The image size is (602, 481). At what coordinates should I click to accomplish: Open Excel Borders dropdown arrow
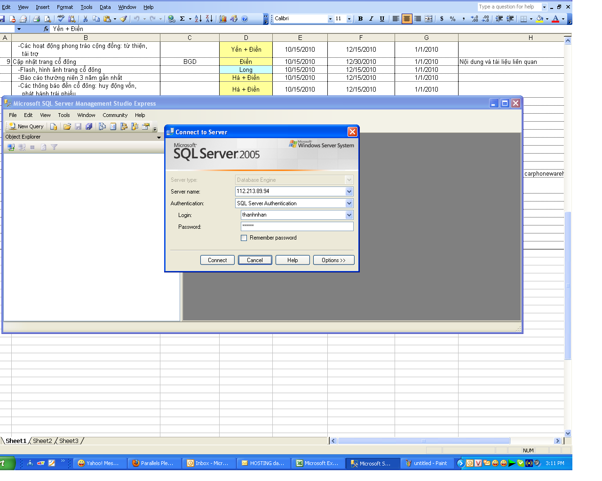click(531, 19)
